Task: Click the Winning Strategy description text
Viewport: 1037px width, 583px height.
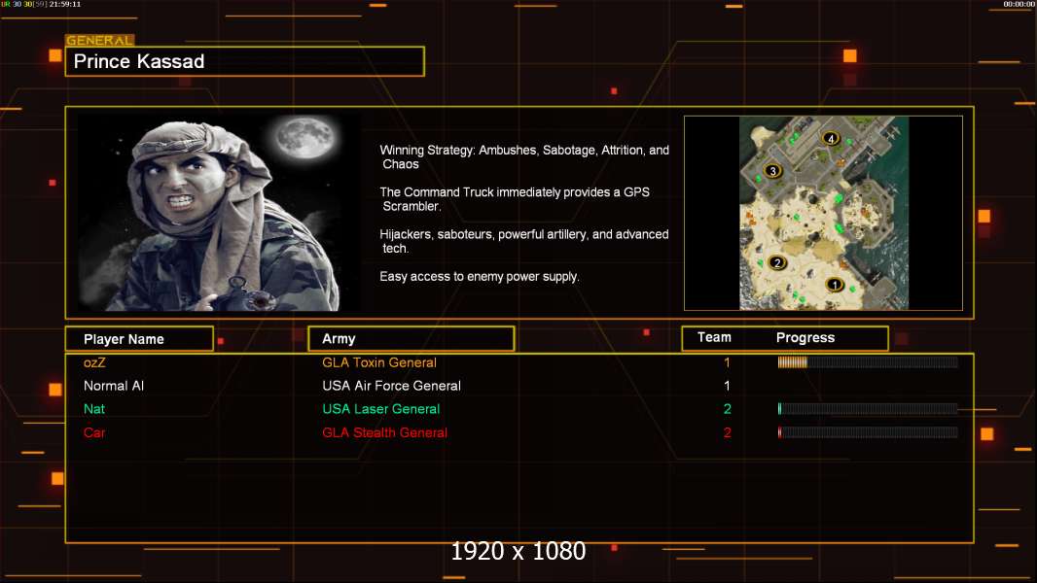Action: (x=524, y=157)
